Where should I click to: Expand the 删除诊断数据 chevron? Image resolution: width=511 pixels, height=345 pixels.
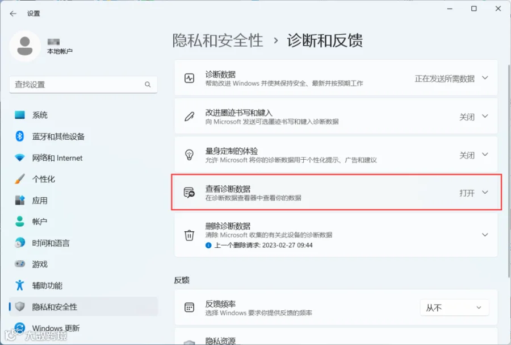click(485, 235)
